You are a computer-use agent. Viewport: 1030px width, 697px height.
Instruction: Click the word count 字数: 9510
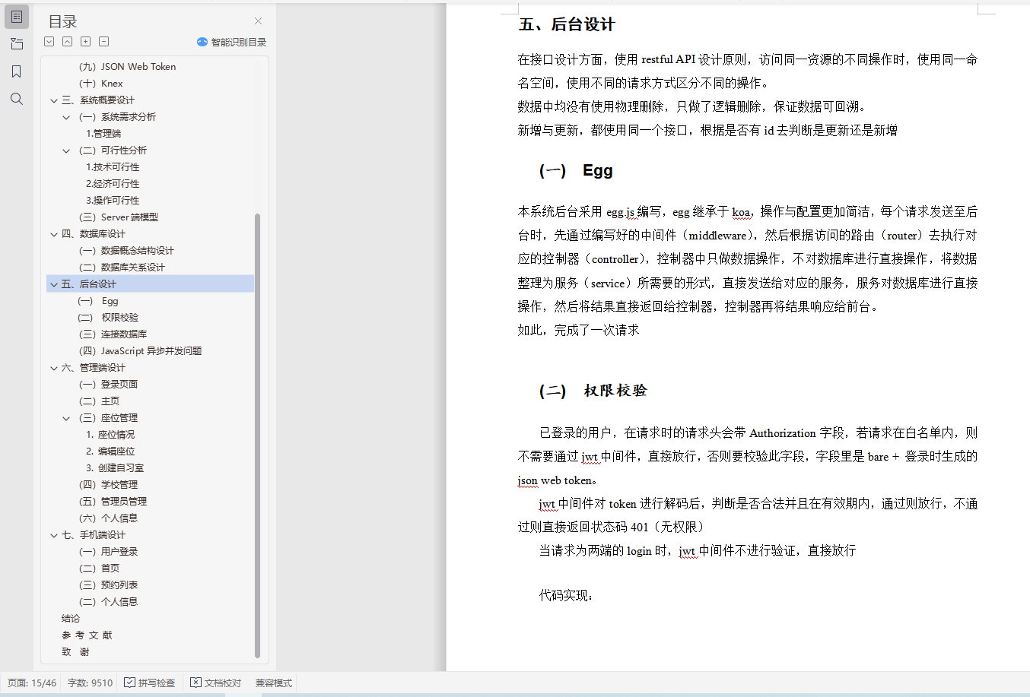point(90,683)
